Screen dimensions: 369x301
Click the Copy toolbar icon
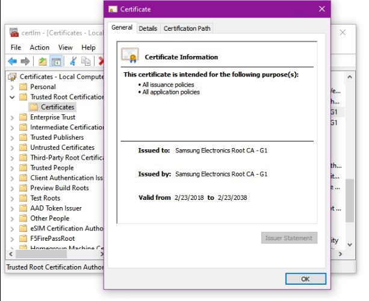[85, 61]
